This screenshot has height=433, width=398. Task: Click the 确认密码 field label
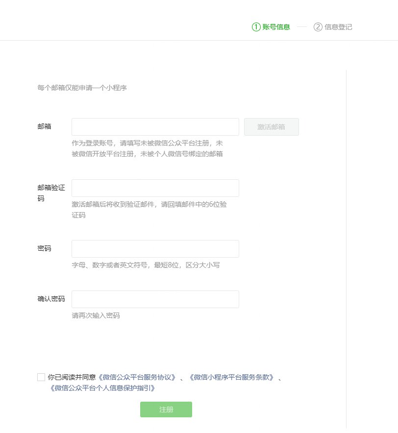pos(51,299)
